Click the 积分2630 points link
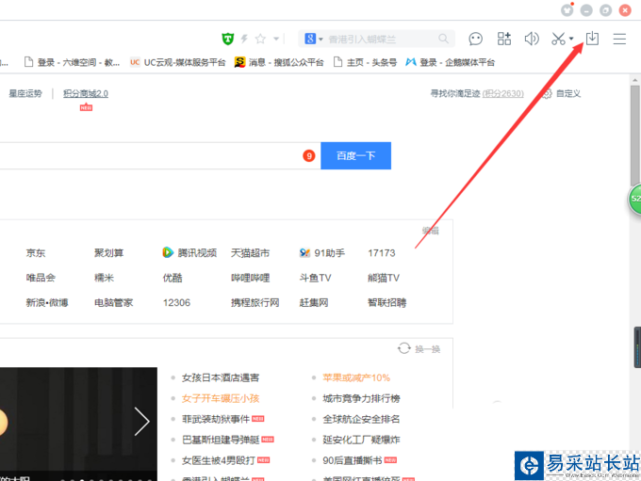This screenshot has width=641, height=481. pos(502,93)
